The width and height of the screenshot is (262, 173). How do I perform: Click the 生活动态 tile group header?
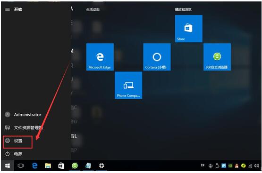[x=93, y=10]
